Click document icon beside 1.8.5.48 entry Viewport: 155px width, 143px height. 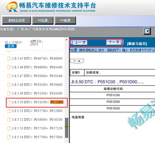[x=9, y=85]
